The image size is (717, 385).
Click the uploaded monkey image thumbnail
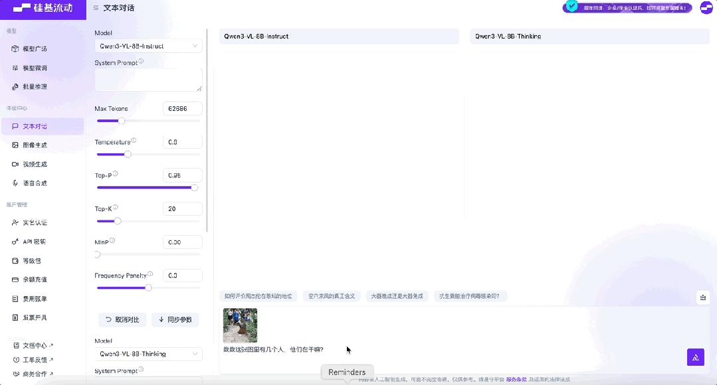240,326
